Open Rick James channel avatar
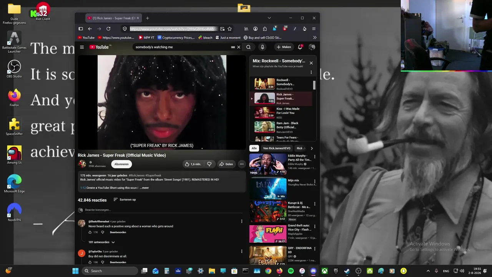Viewport: 492px width, 277px height. [x=82, y=164]
